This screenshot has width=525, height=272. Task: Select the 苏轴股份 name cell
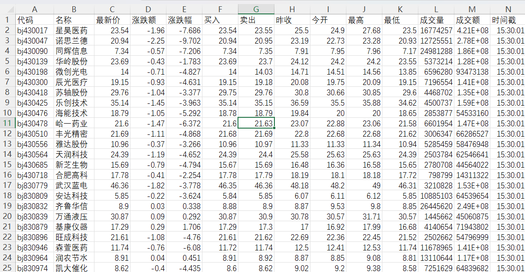(74, 92)
